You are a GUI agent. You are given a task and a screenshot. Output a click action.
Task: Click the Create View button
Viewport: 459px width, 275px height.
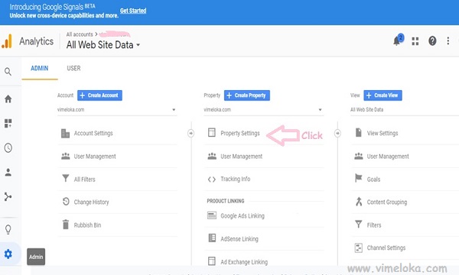(x=383, y=95)
